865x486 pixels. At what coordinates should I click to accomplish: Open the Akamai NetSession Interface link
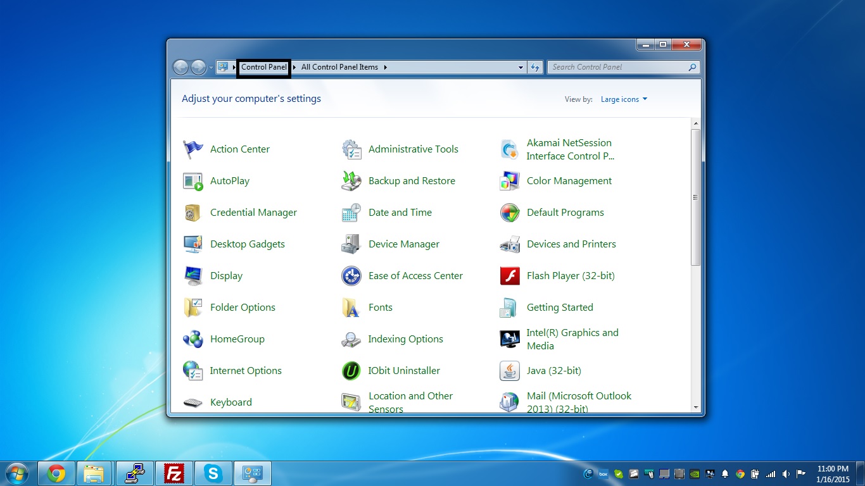click(x=570, y=149)
